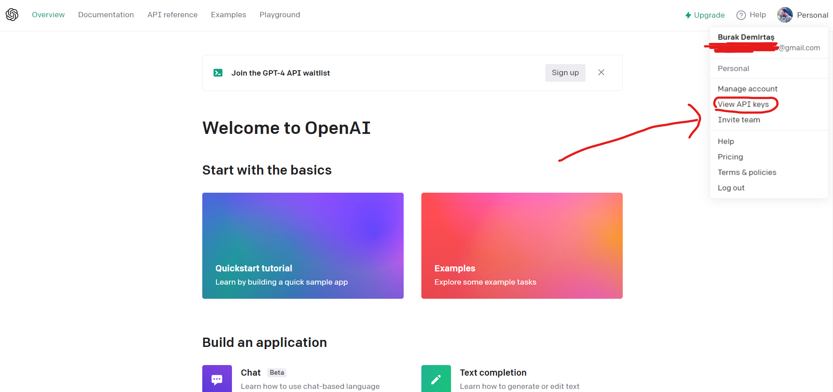Viewport: 833px width, 392px height.
Task: Click the Start with the basics heading
Action: [267, 170]
